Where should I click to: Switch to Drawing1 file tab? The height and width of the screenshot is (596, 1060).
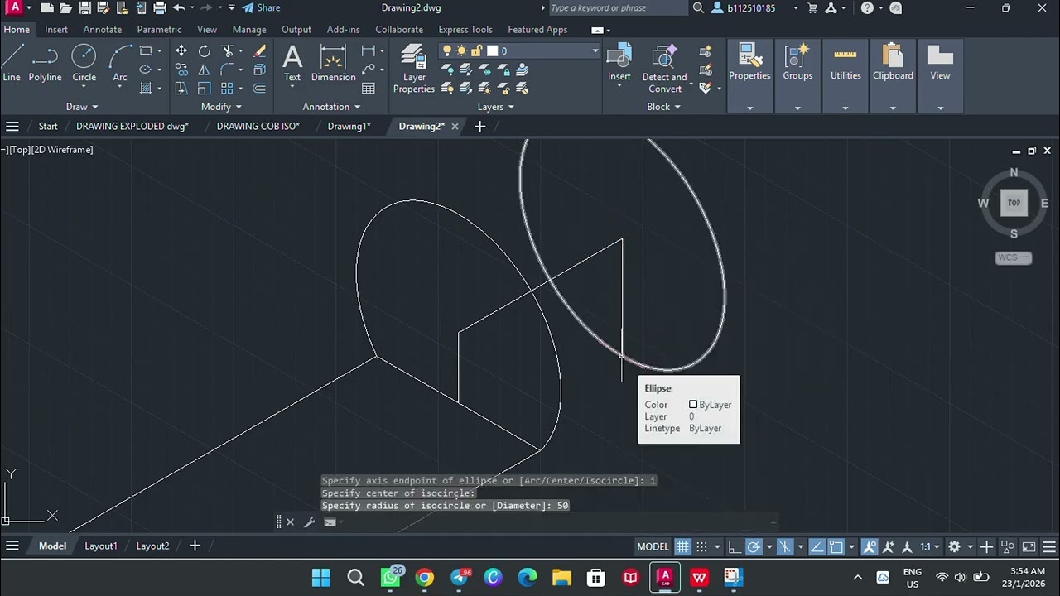349,127
